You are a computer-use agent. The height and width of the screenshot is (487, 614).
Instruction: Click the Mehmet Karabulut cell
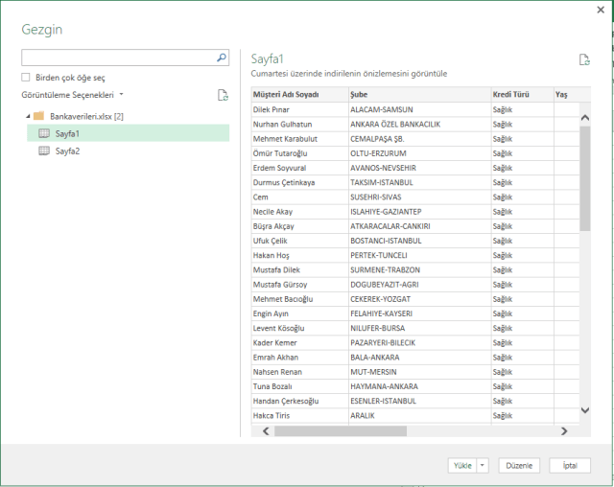coord(299,139)
